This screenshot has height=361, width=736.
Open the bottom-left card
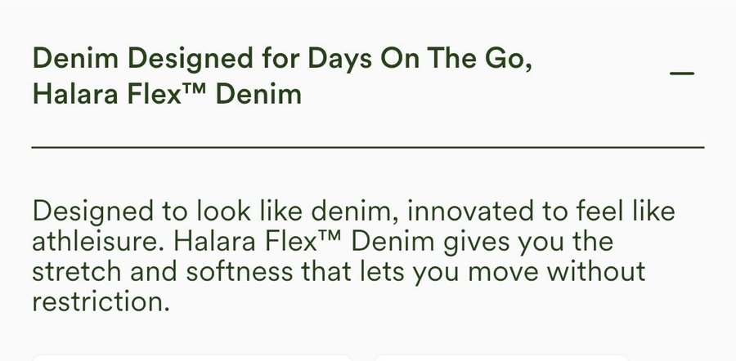pyautogui.click(x=192, y=356)
